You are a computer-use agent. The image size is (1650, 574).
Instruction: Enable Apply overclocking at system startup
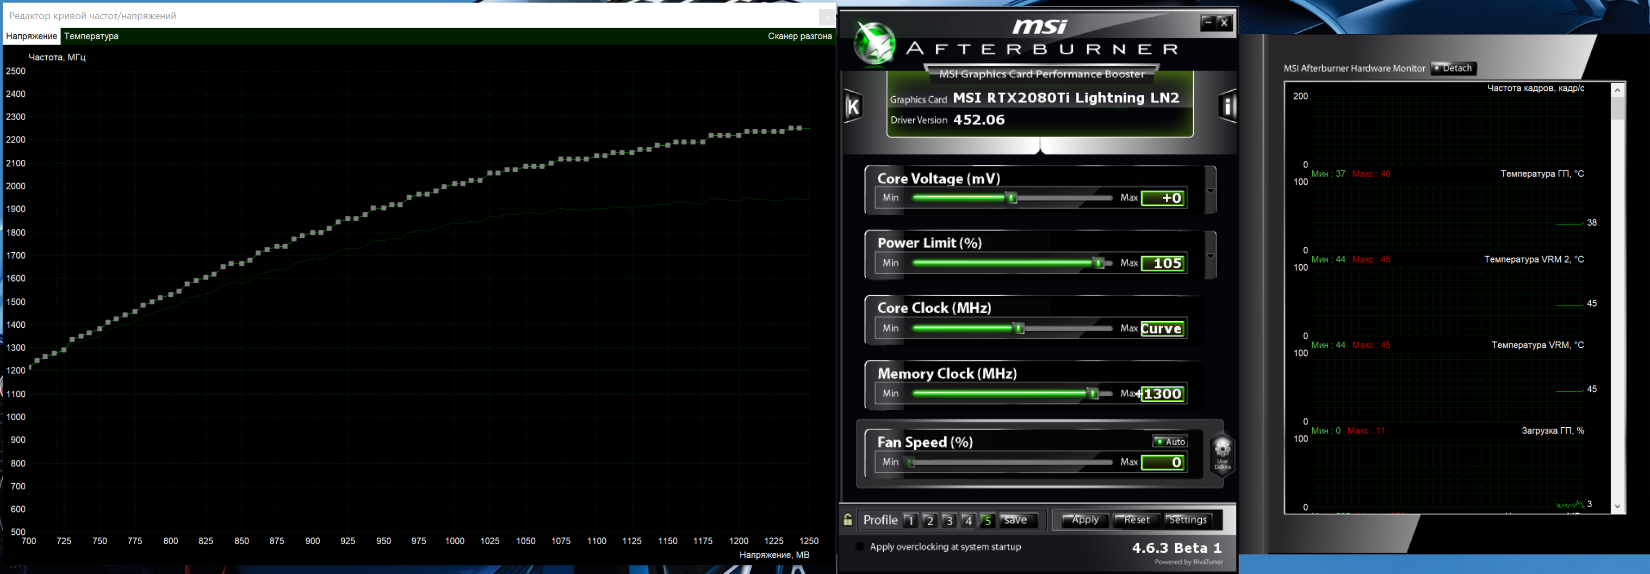[x=860, y=546]
